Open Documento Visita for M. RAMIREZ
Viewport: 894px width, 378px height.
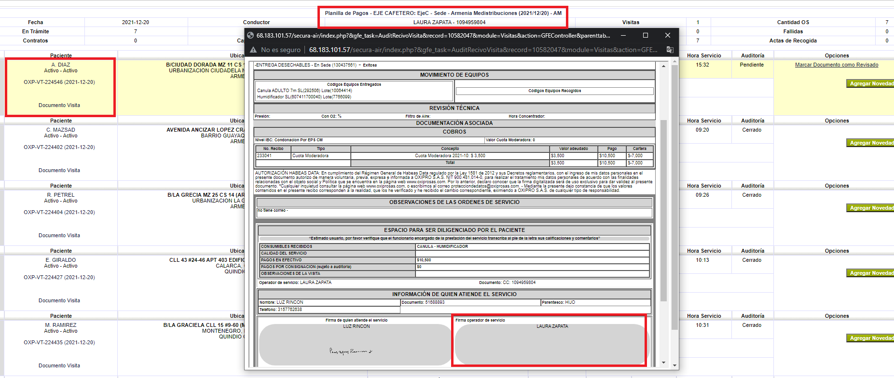click(59, 365)
